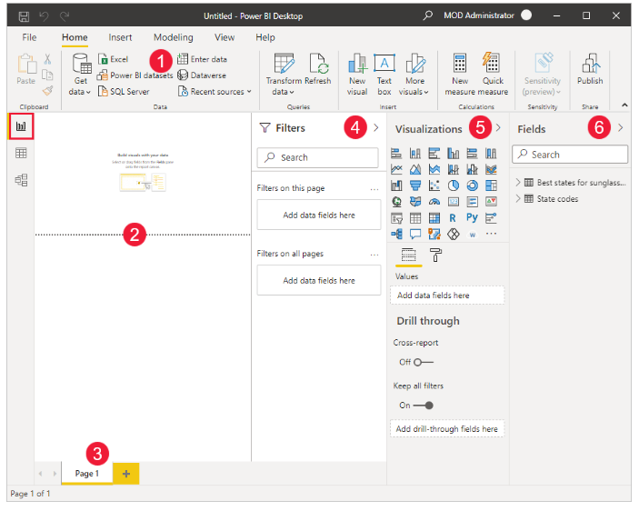639x511 pixels.
Task: Click the Refresh queries icon
Action: point(318,68)
